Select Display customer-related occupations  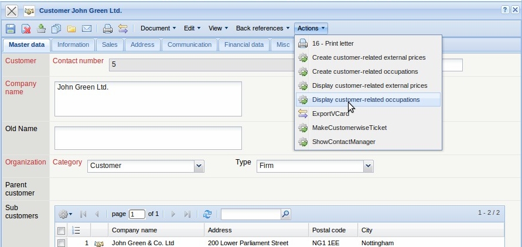click(366, 100)
